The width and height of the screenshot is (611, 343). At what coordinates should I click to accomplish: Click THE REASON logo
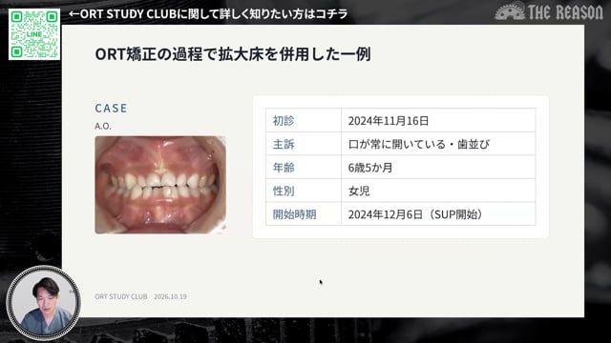coord(549,11)
